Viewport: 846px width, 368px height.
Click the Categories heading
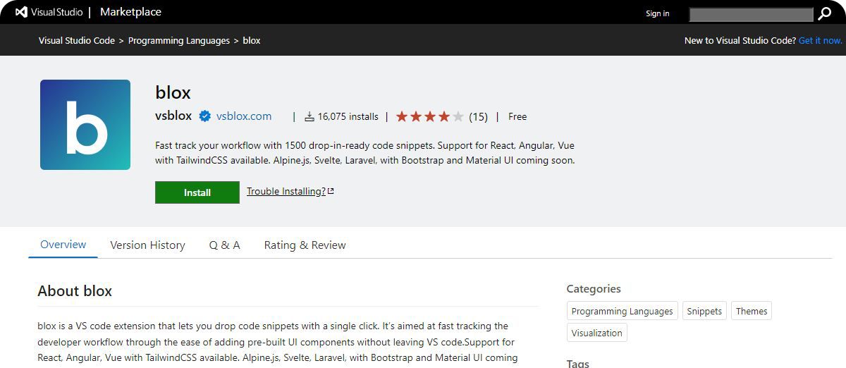pyautogui.click(x=594, y=289)
